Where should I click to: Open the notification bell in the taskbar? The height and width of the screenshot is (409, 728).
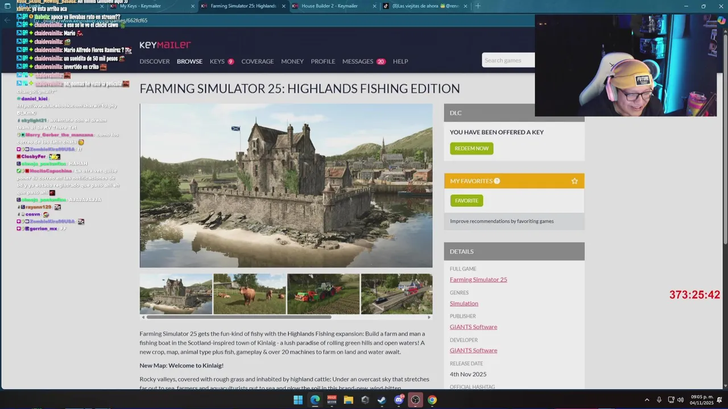click(x=719, y=400)
